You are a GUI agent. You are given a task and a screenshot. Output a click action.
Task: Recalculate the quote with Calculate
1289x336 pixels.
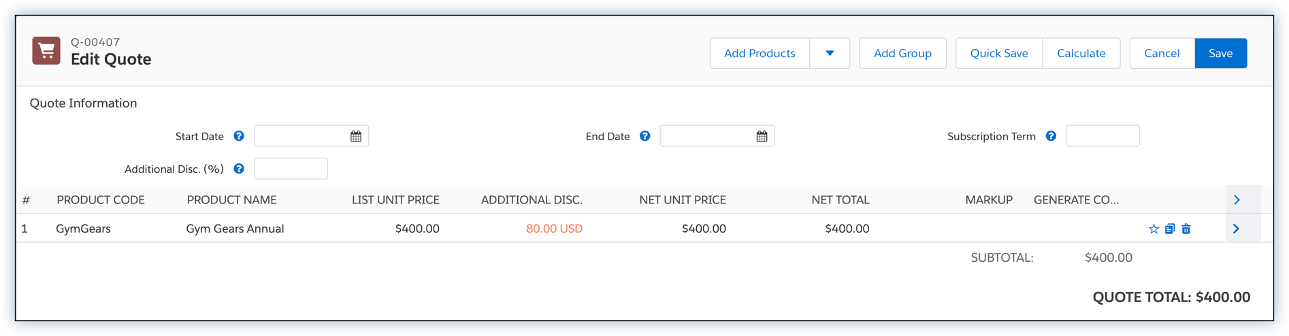tap(1081, 53)
